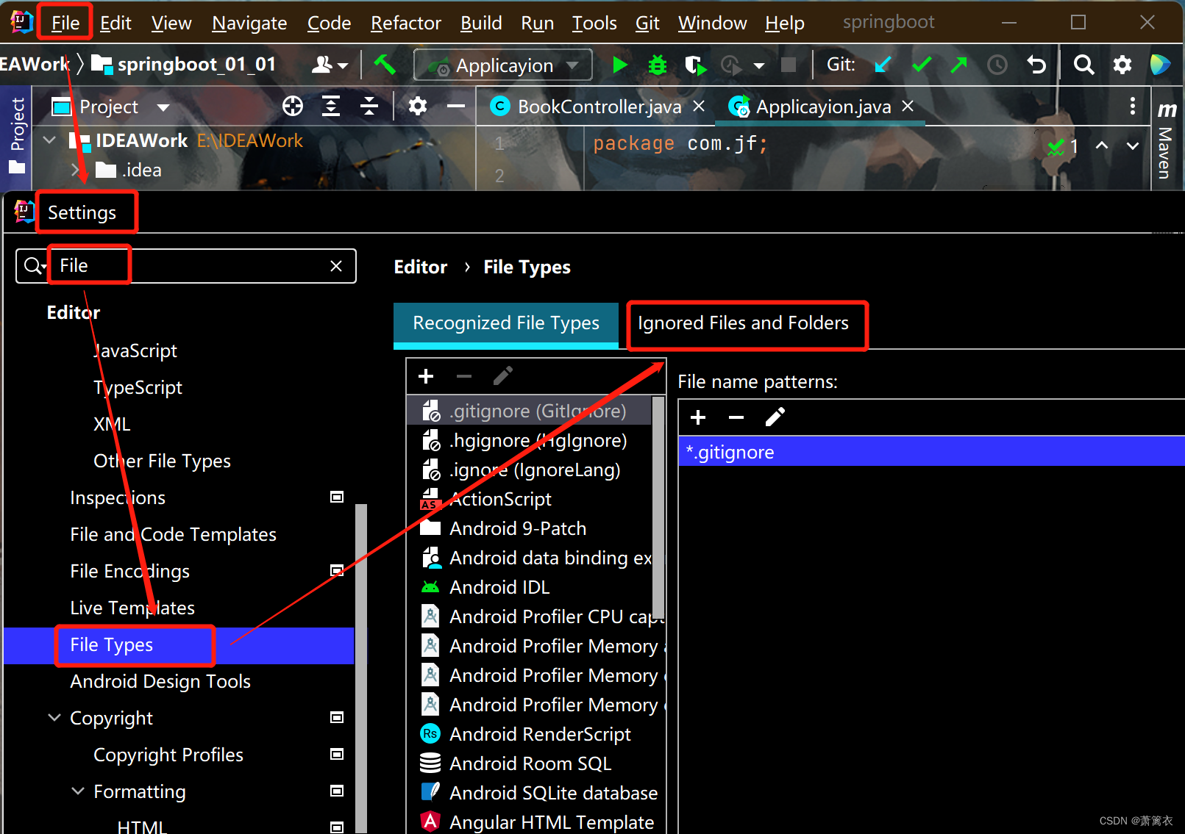This screenshot has width=1185, height=834.
Task: Select .hgignore (HgIgnore) file type
Action: click(529, 441)
